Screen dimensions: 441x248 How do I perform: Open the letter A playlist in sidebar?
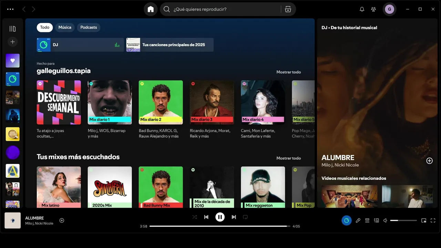click(13, 171)
